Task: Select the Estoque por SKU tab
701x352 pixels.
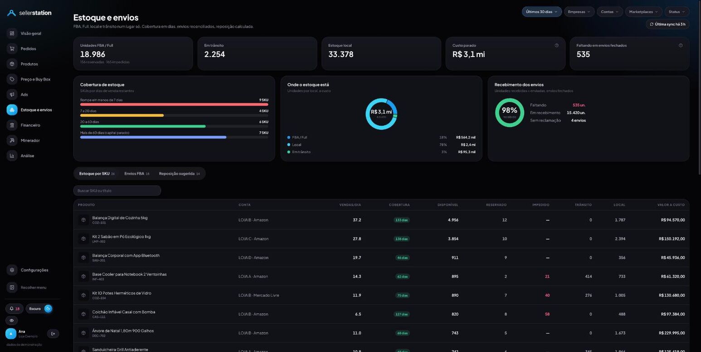Action: [97, 174]
